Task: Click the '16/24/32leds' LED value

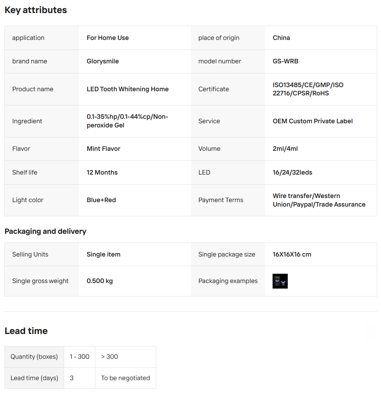Action: click(x=292, y=173)
